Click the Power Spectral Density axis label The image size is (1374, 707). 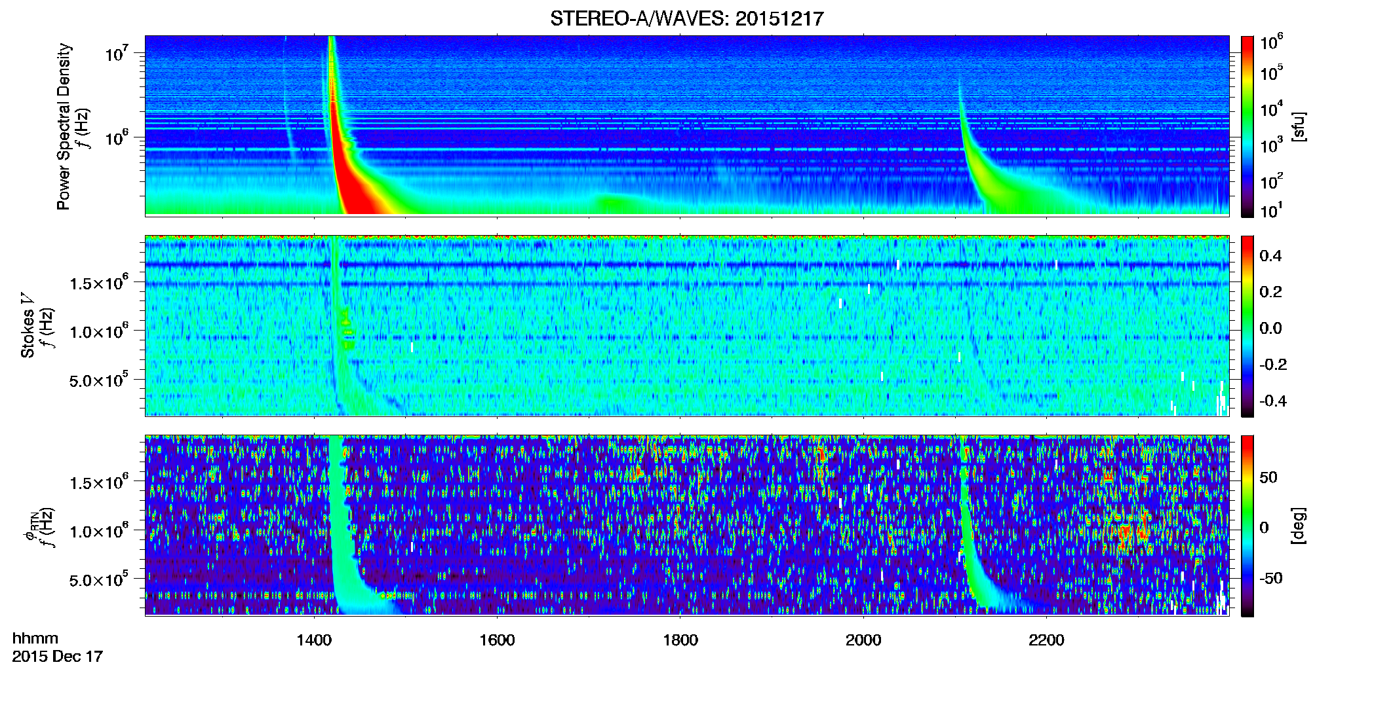[64, 126]
